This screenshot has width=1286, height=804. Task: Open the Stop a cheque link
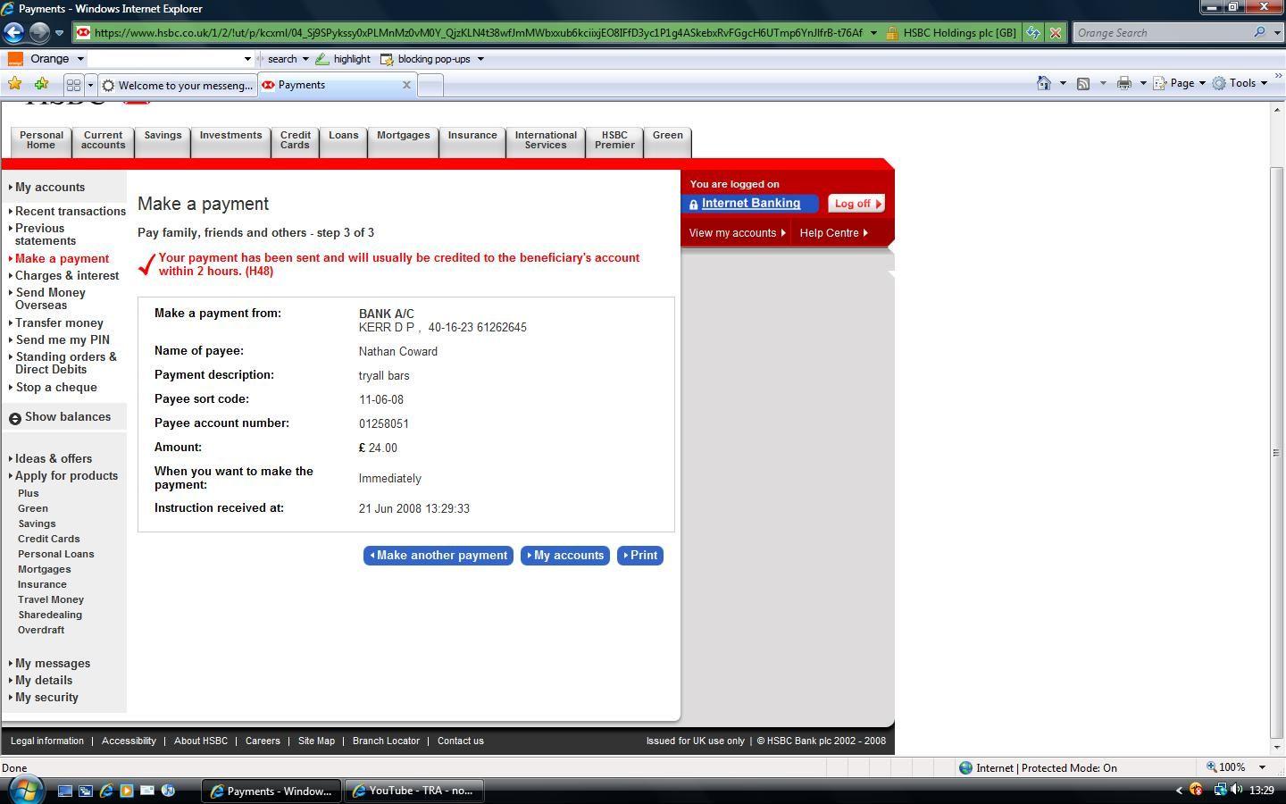click(55, 388)
